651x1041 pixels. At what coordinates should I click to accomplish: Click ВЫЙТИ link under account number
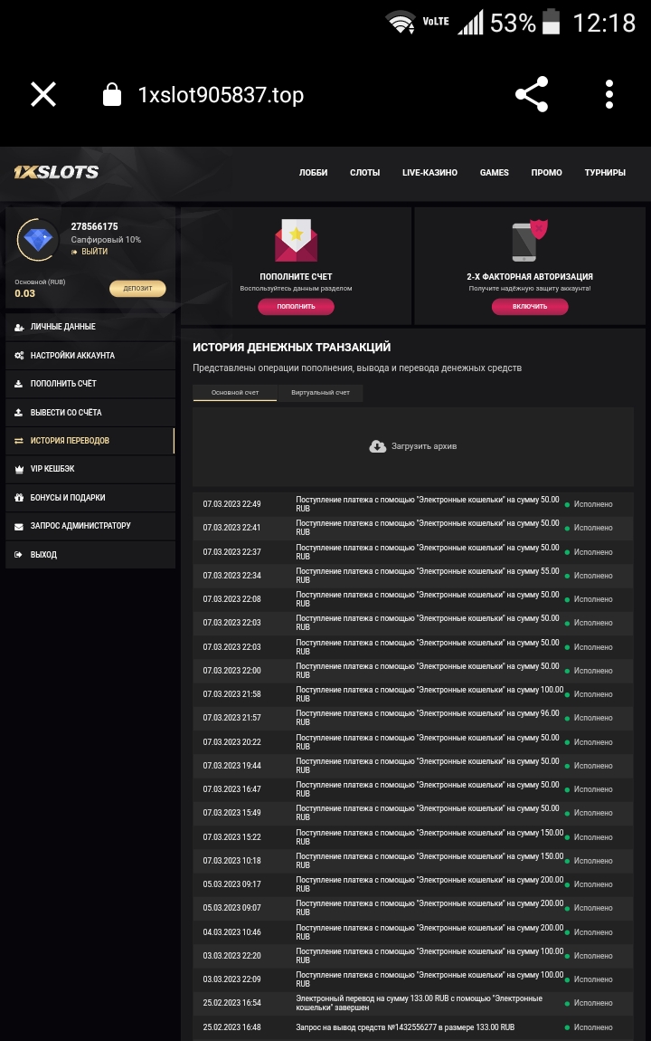pyautogui.click(x=94, y=252)
